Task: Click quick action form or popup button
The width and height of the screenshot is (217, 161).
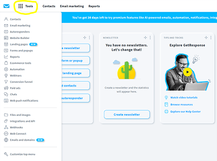Action: coord(76,60)
